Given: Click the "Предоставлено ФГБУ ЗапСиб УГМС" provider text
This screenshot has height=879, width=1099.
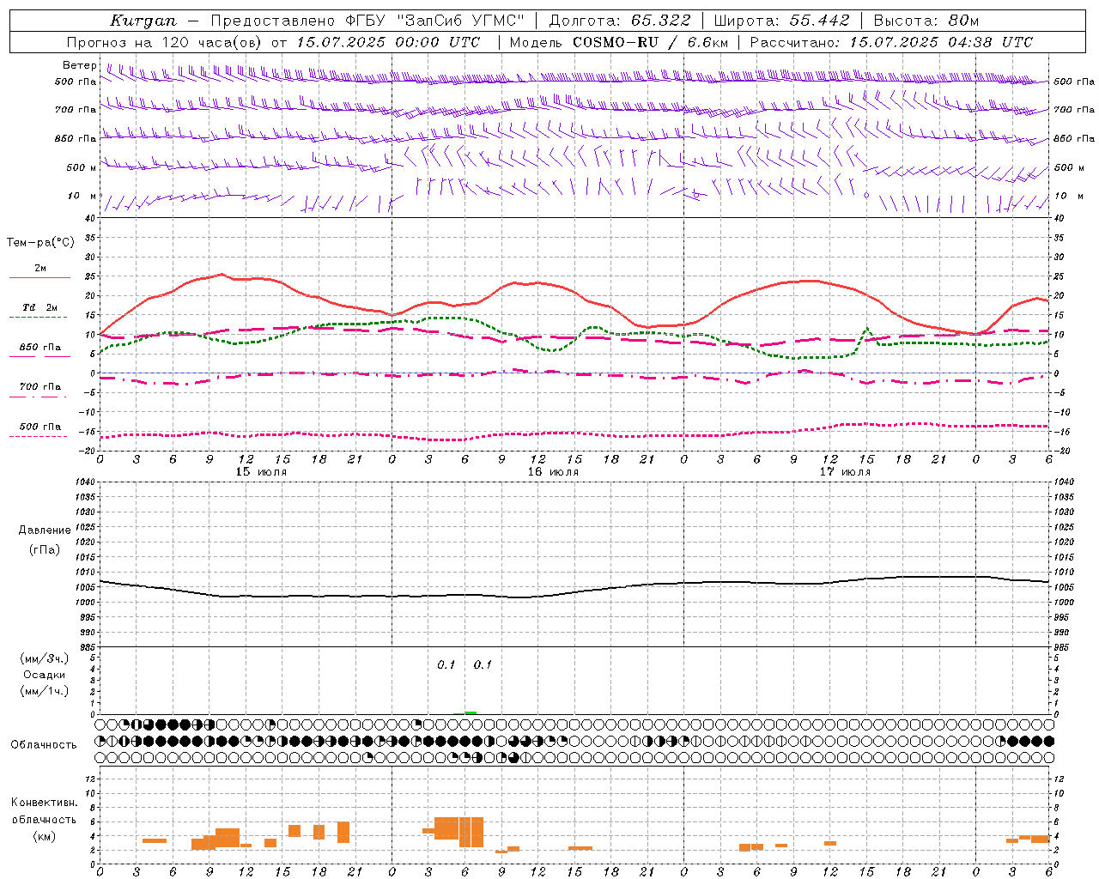Looking at the screenshot, I should (367, 21).
